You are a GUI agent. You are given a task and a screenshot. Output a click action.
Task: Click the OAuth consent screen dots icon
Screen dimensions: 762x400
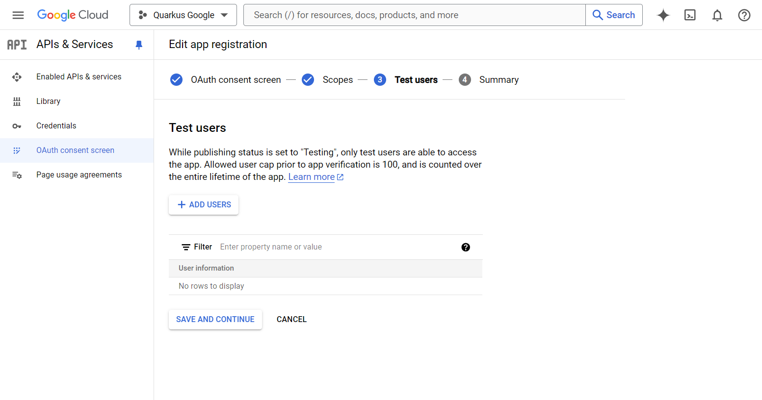[x=17, y=150]
